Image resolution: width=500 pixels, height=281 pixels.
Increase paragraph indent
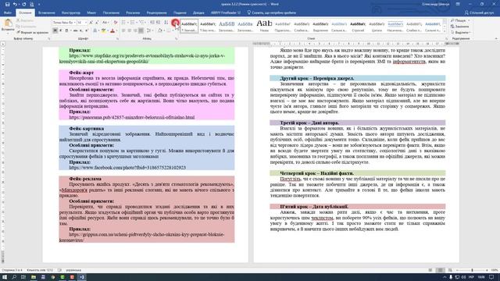point(158,23)
